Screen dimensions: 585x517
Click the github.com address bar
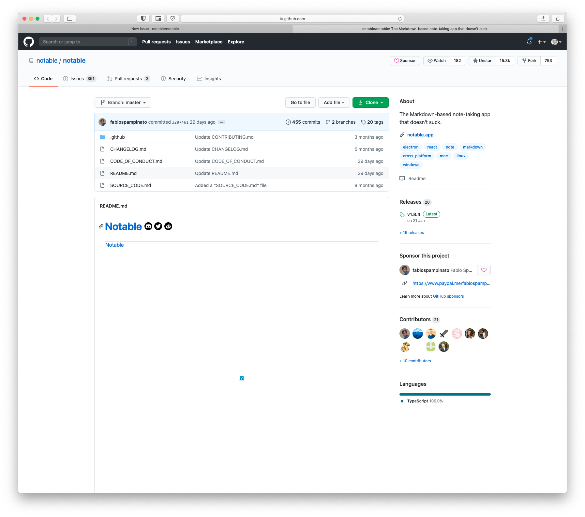pyautogui.click(x=292, y=19)
